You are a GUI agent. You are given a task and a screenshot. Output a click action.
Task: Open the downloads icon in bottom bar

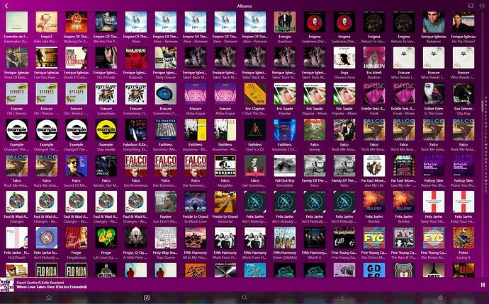(342, 298)
